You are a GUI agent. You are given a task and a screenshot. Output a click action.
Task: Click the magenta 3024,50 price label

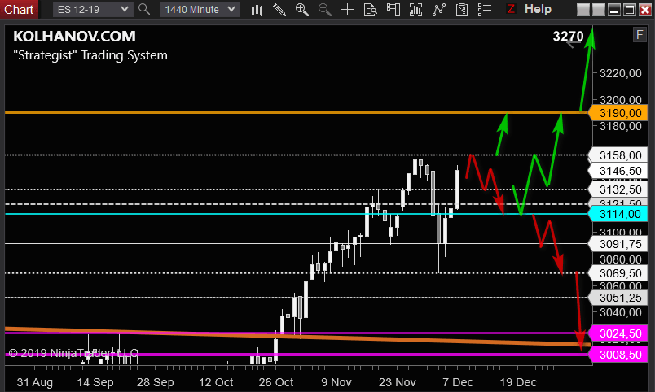click(618, 333)
